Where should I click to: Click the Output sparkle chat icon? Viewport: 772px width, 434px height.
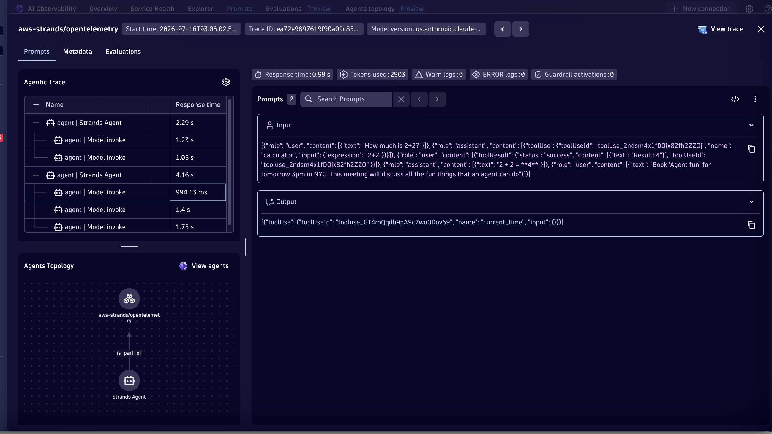[269, 202]
